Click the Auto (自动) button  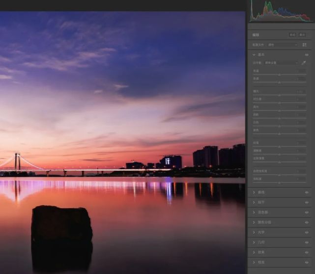point(292,35)
